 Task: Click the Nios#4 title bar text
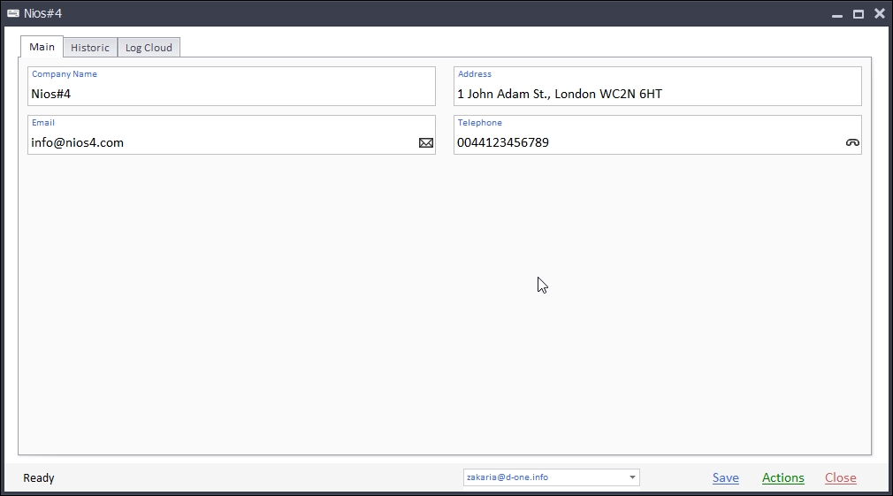42,13
